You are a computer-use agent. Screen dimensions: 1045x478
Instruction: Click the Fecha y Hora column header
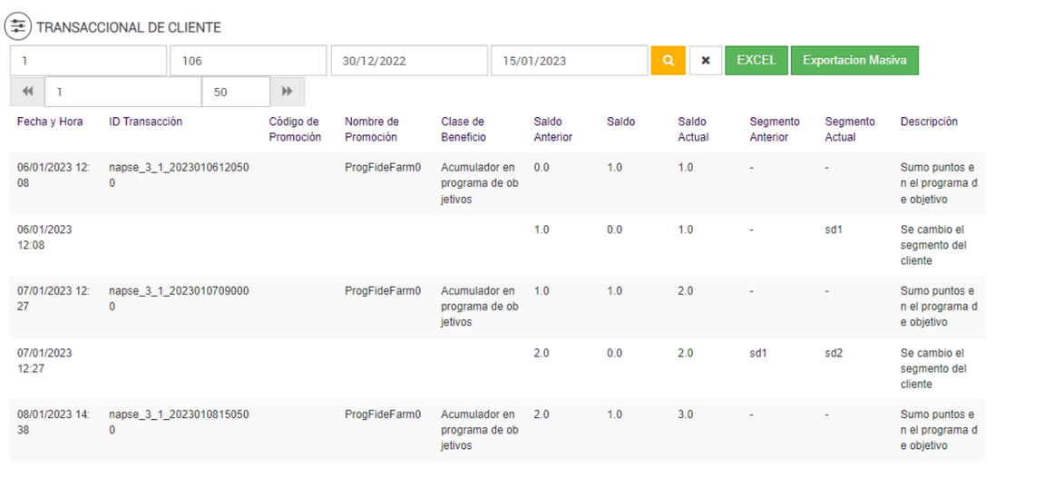pos(50,122)
